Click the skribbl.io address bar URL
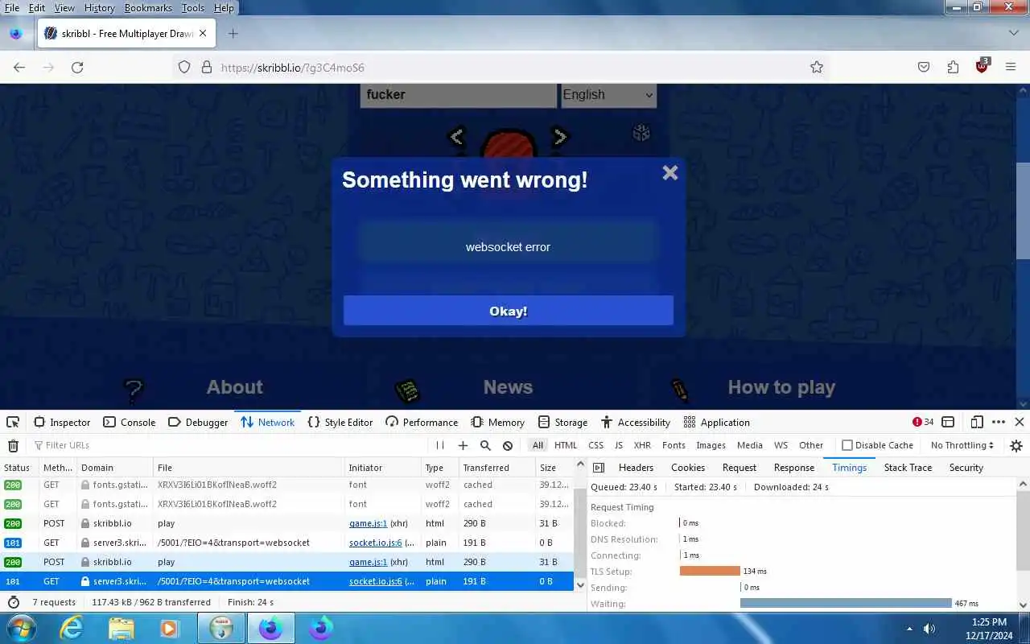Image resolution: width=1030 pixels, height=644 pixels. [293, 68]
